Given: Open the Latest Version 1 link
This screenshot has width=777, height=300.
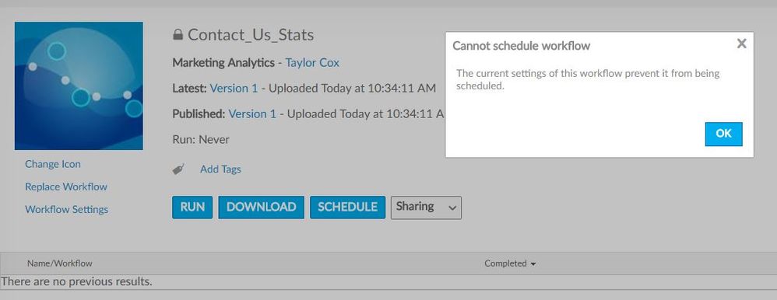Looking at the screenshot, I should coord(234,88).
